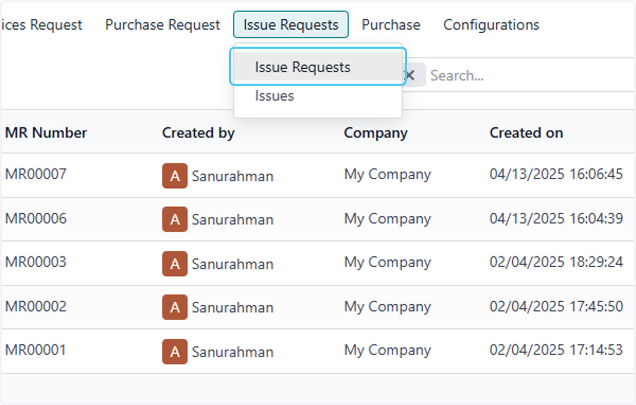Open record MR00002

(x=36, y=307)
